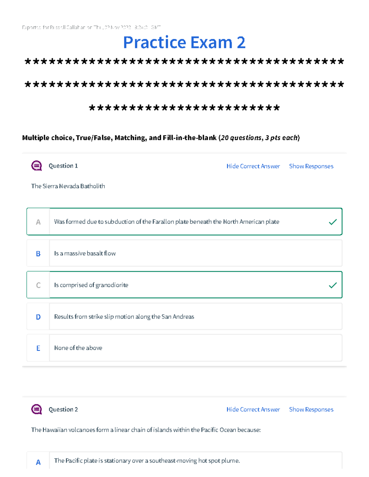Select the letter B answer tile
Viewport: 369px width, 477px height.
[38, 254]
